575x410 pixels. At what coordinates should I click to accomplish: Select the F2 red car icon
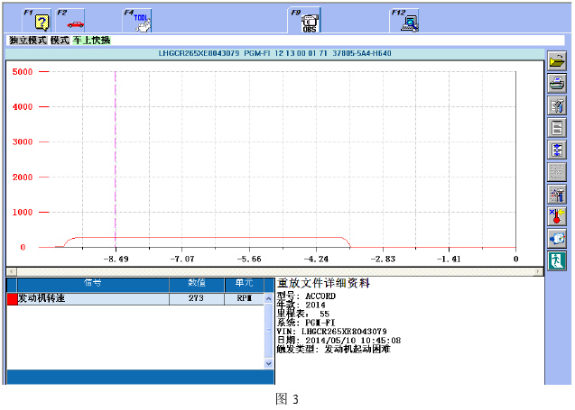pos(71,21)
